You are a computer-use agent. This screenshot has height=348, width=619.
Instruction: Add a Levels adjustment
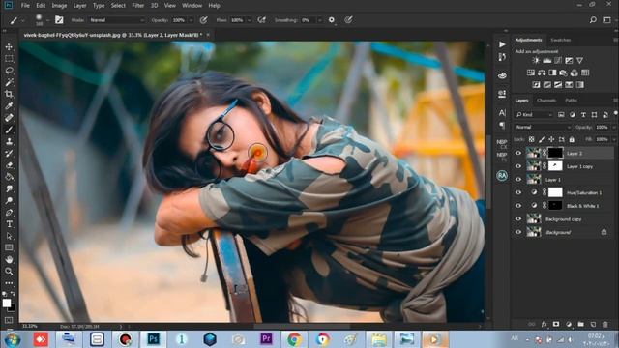pos(546,60)
